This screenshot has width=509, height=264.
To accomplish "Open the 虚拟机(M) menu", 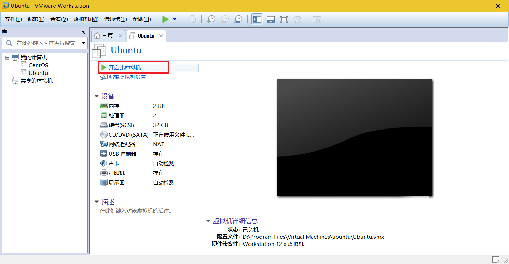I will pyautogui.click(x=86, y=19).
